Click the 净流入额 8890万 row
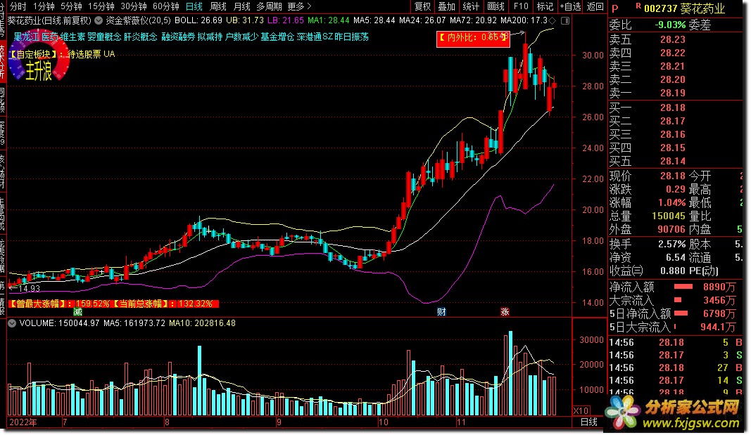The width and height of the screenshot is (751, 435). [x=673, y=287]
